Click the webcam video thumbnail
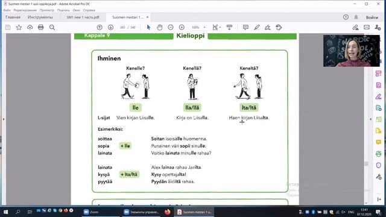The height and width of the screenshot is (217, 386). point(351,51)
